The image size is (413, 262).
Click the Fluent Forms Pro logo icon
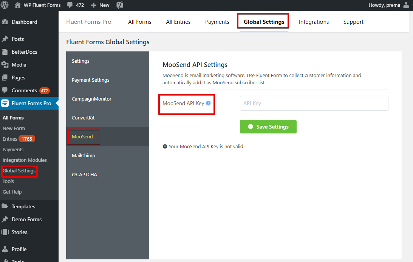5,103
